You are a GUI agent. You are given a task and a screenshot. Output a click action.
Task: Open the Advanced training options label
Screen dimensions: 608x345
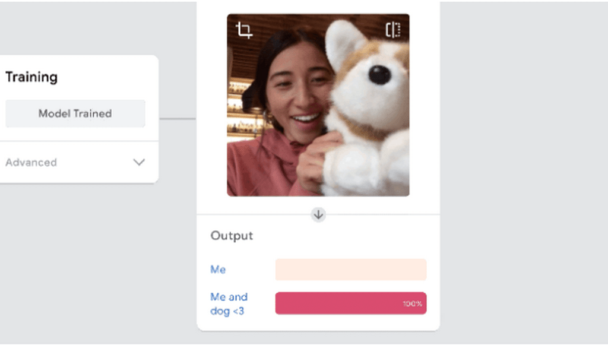(31, 163)
